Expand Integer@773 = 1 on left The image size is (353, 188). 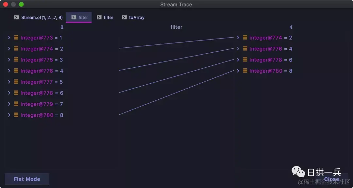click(x=9, y=38)
